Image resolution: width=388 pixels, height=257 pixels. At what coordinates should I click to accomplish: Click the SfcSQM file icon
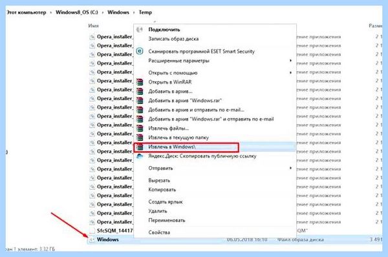pyautogui.click(x=92, y=231)
